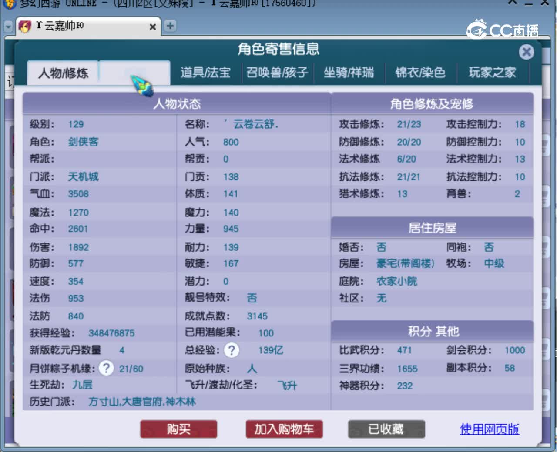Click the 攻击修炼 value 21/23

pos(409,124)
